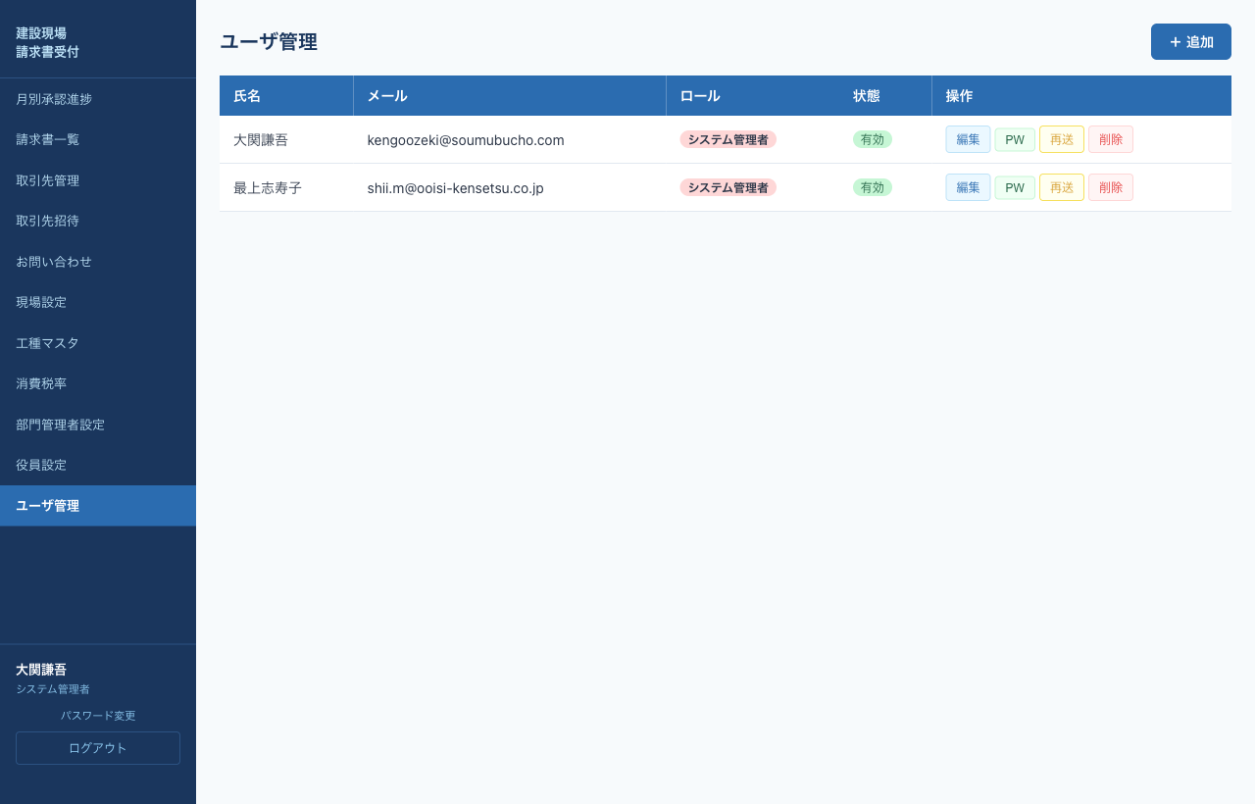Click logged-in user name 大関謙吾 in the sidebar footer

coord(41,670)
